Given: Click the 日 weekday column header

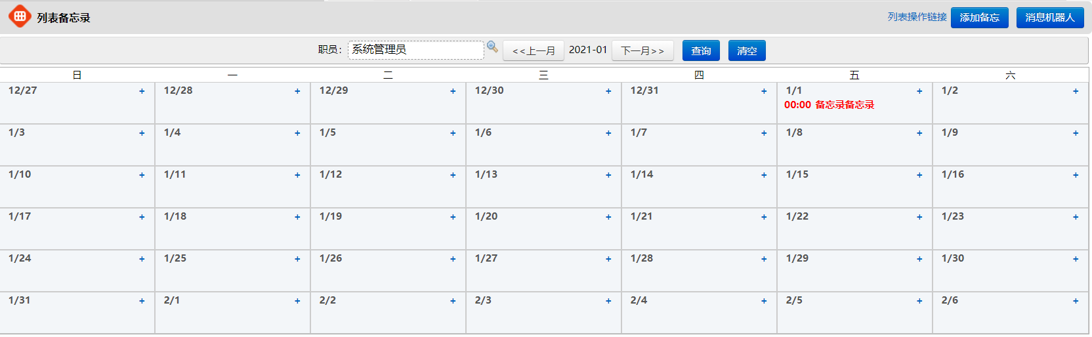Looking at the screenshot, I should (77, 75).
